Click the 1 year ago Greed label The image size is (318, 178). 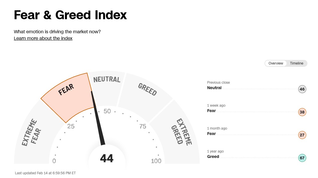pyautogui.click(x=213, y=157)
